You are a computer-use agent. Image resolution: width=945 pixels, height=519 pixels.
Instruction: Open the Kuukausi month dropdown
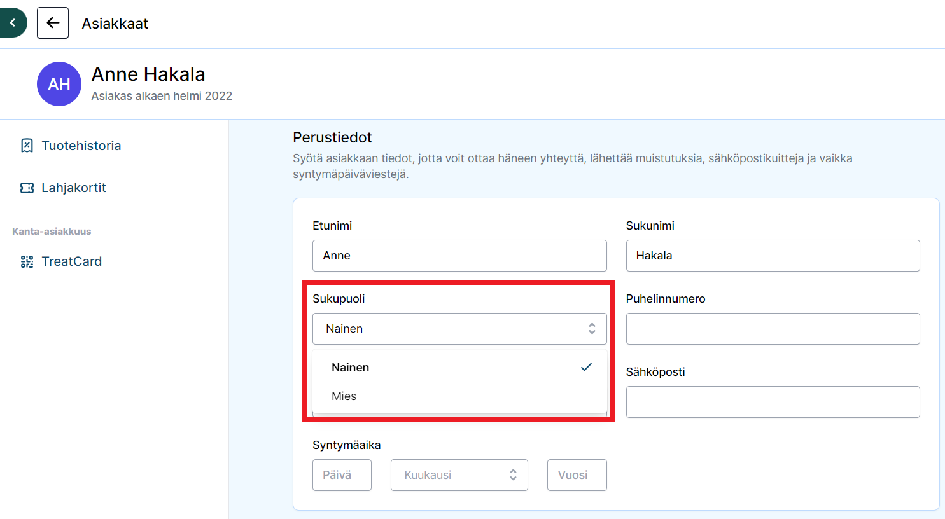459,475
